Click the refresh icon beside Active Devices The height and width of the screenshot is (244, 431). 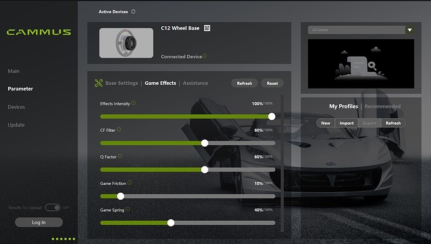[x=133, y=11]
